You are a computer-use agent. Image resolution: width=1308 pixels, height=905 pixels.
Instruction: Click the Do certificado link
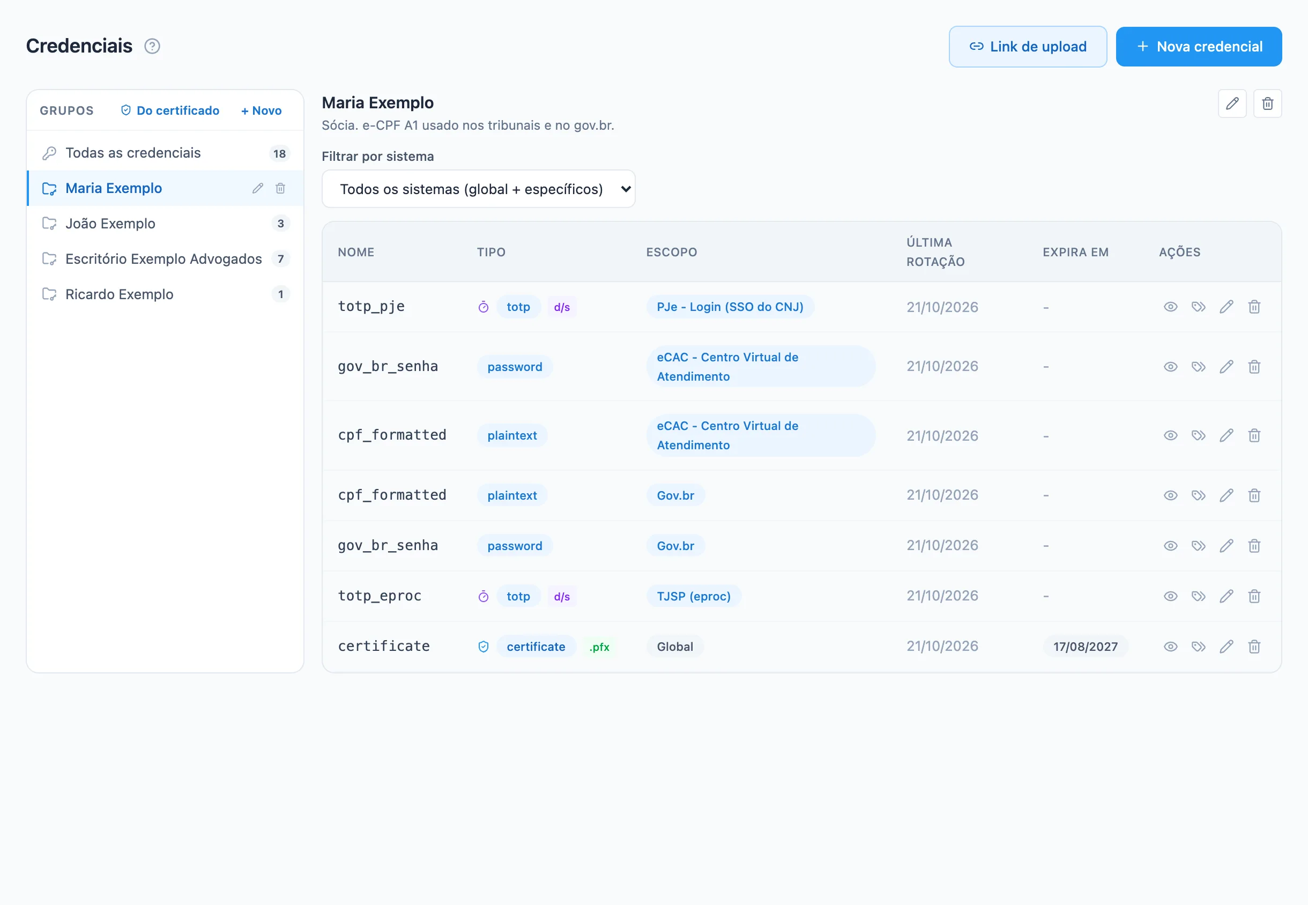170,110
